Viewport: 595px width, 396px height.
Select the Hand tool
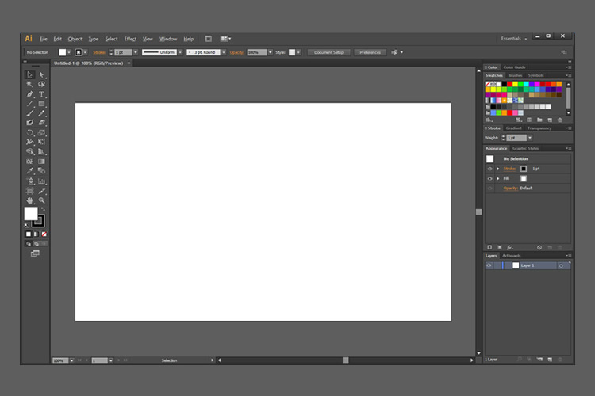[x=29, y=200]
